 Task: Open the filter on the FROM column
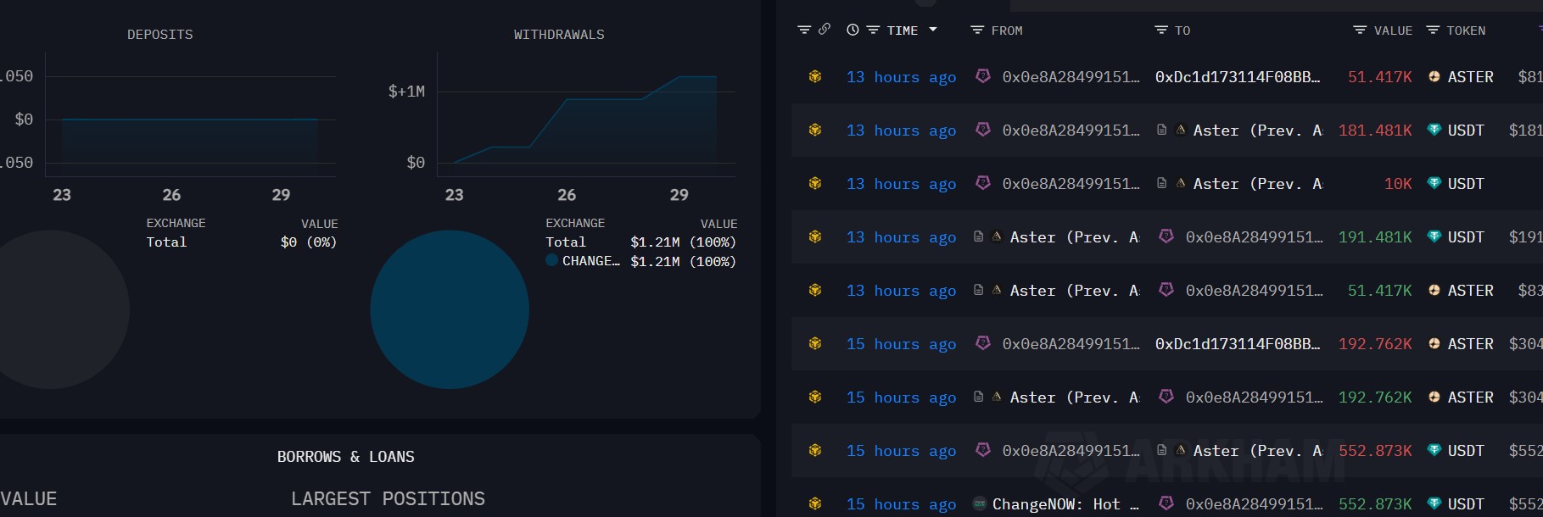point(977,30)
